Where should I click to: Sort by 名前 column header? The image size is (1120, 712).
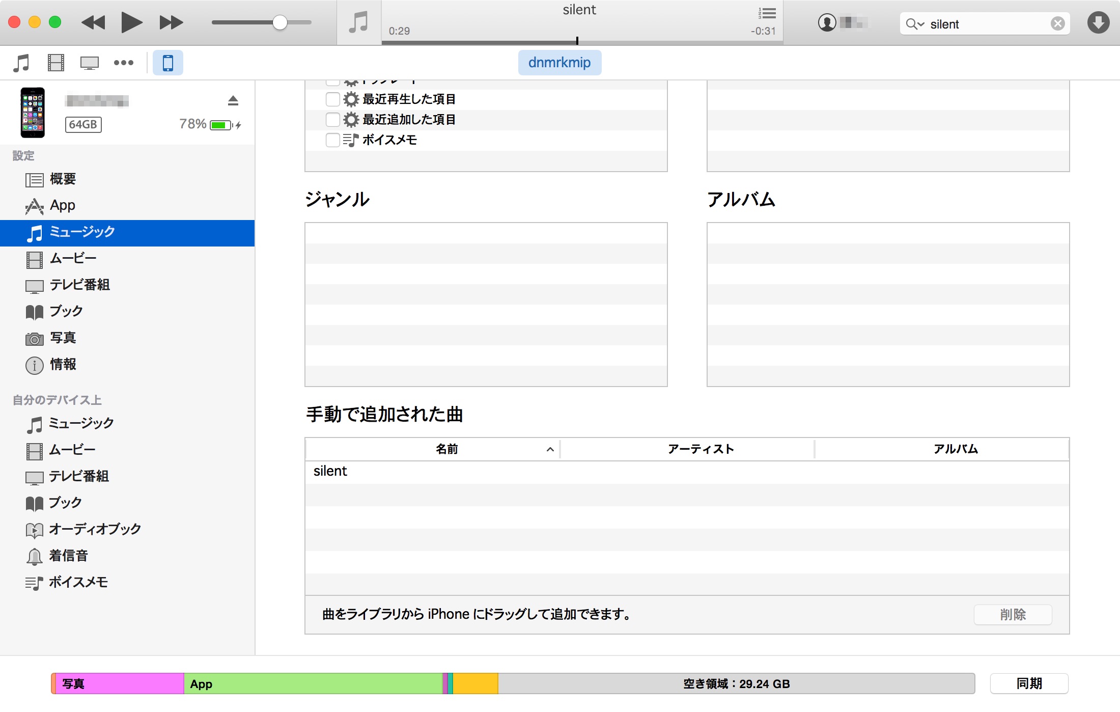(433, 449)
